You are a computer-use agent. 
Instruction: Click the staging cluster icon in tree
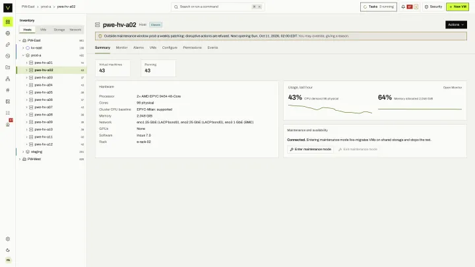click(28, 152)
